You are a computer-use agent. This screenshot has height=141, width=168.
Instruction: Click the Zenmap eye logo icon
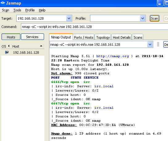[3, 3]
